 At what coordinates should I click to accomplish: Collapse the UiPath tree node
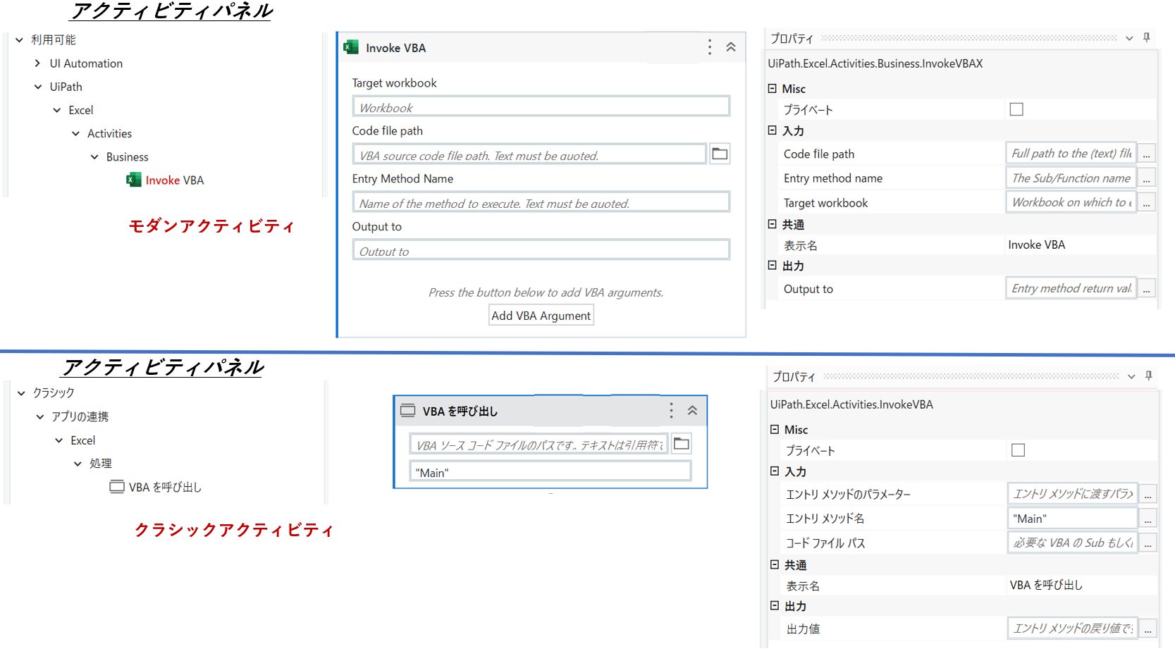click(38, 87)
